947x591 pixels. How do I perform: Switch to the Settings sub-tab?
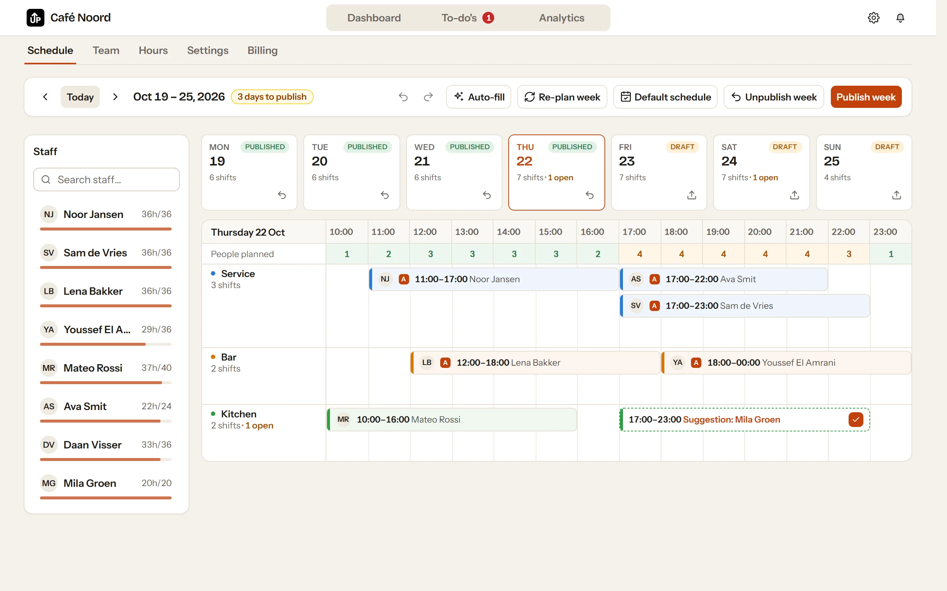[208, 51]
